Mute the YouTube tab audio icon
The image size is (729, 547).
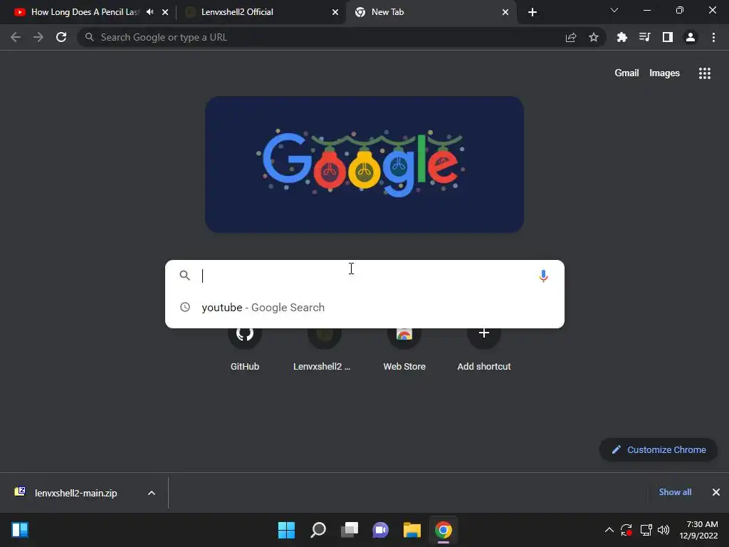(x=150, y=12)
